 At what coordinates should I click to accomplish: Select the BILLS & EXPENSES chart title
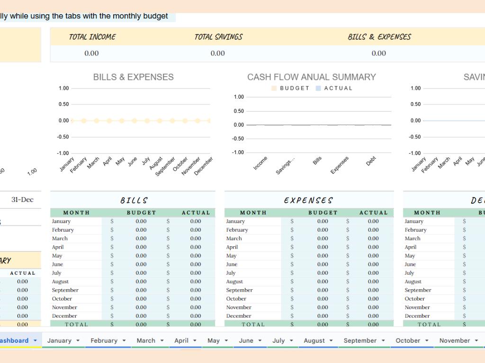(x=133, y=77)
